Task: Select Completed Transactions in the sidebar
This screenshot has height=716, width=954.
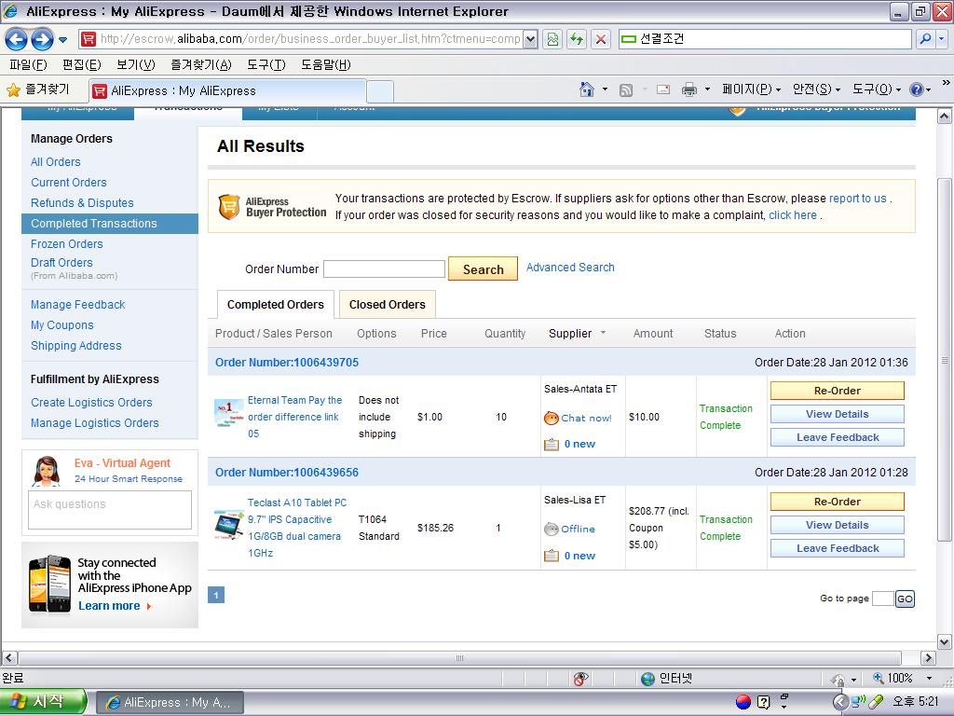Action: tap(110, 224)
